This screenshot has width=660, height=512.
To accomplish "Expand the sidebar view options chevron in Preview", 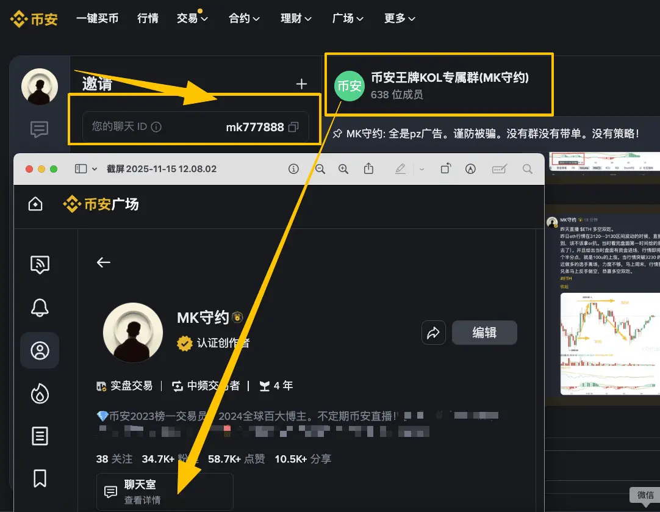I will 95,169.
